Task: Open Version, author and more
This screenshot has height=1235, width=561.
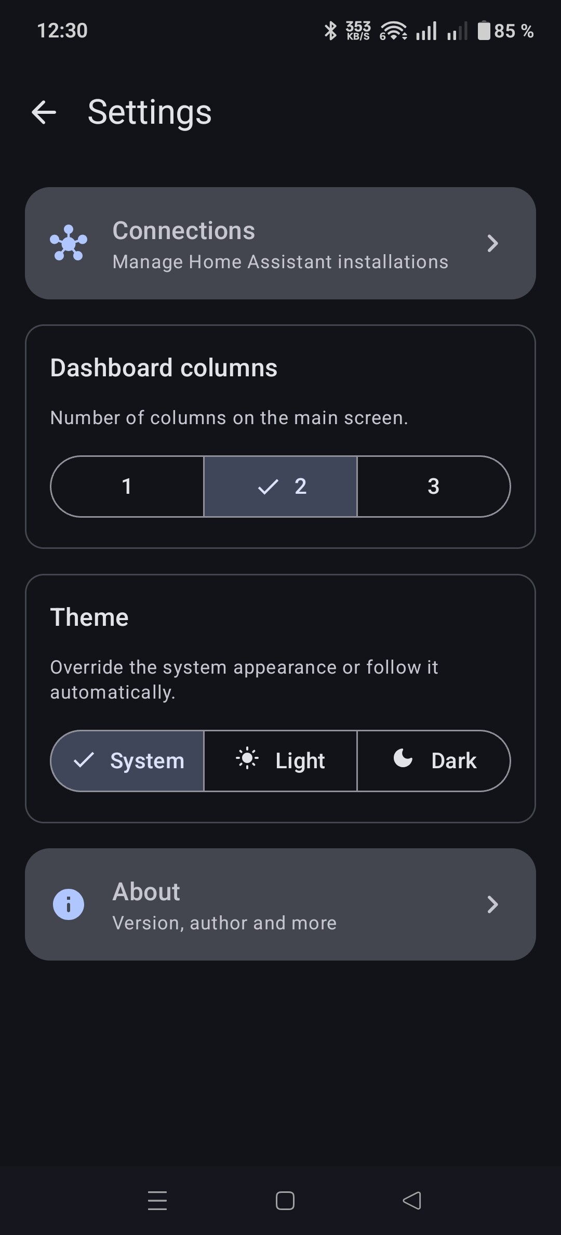Action: 224,923
